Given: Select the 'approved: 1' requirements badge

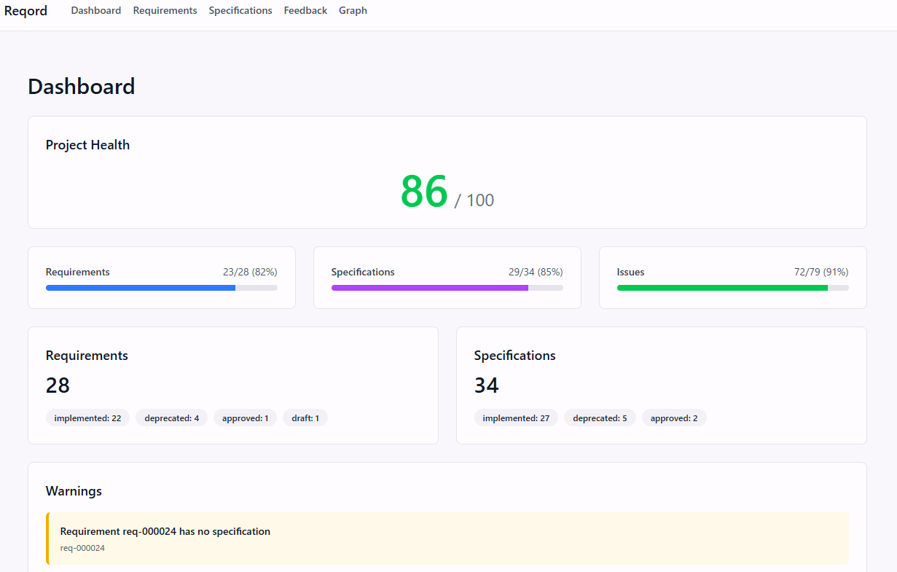Looking at the screenshot, I should 245,418.
